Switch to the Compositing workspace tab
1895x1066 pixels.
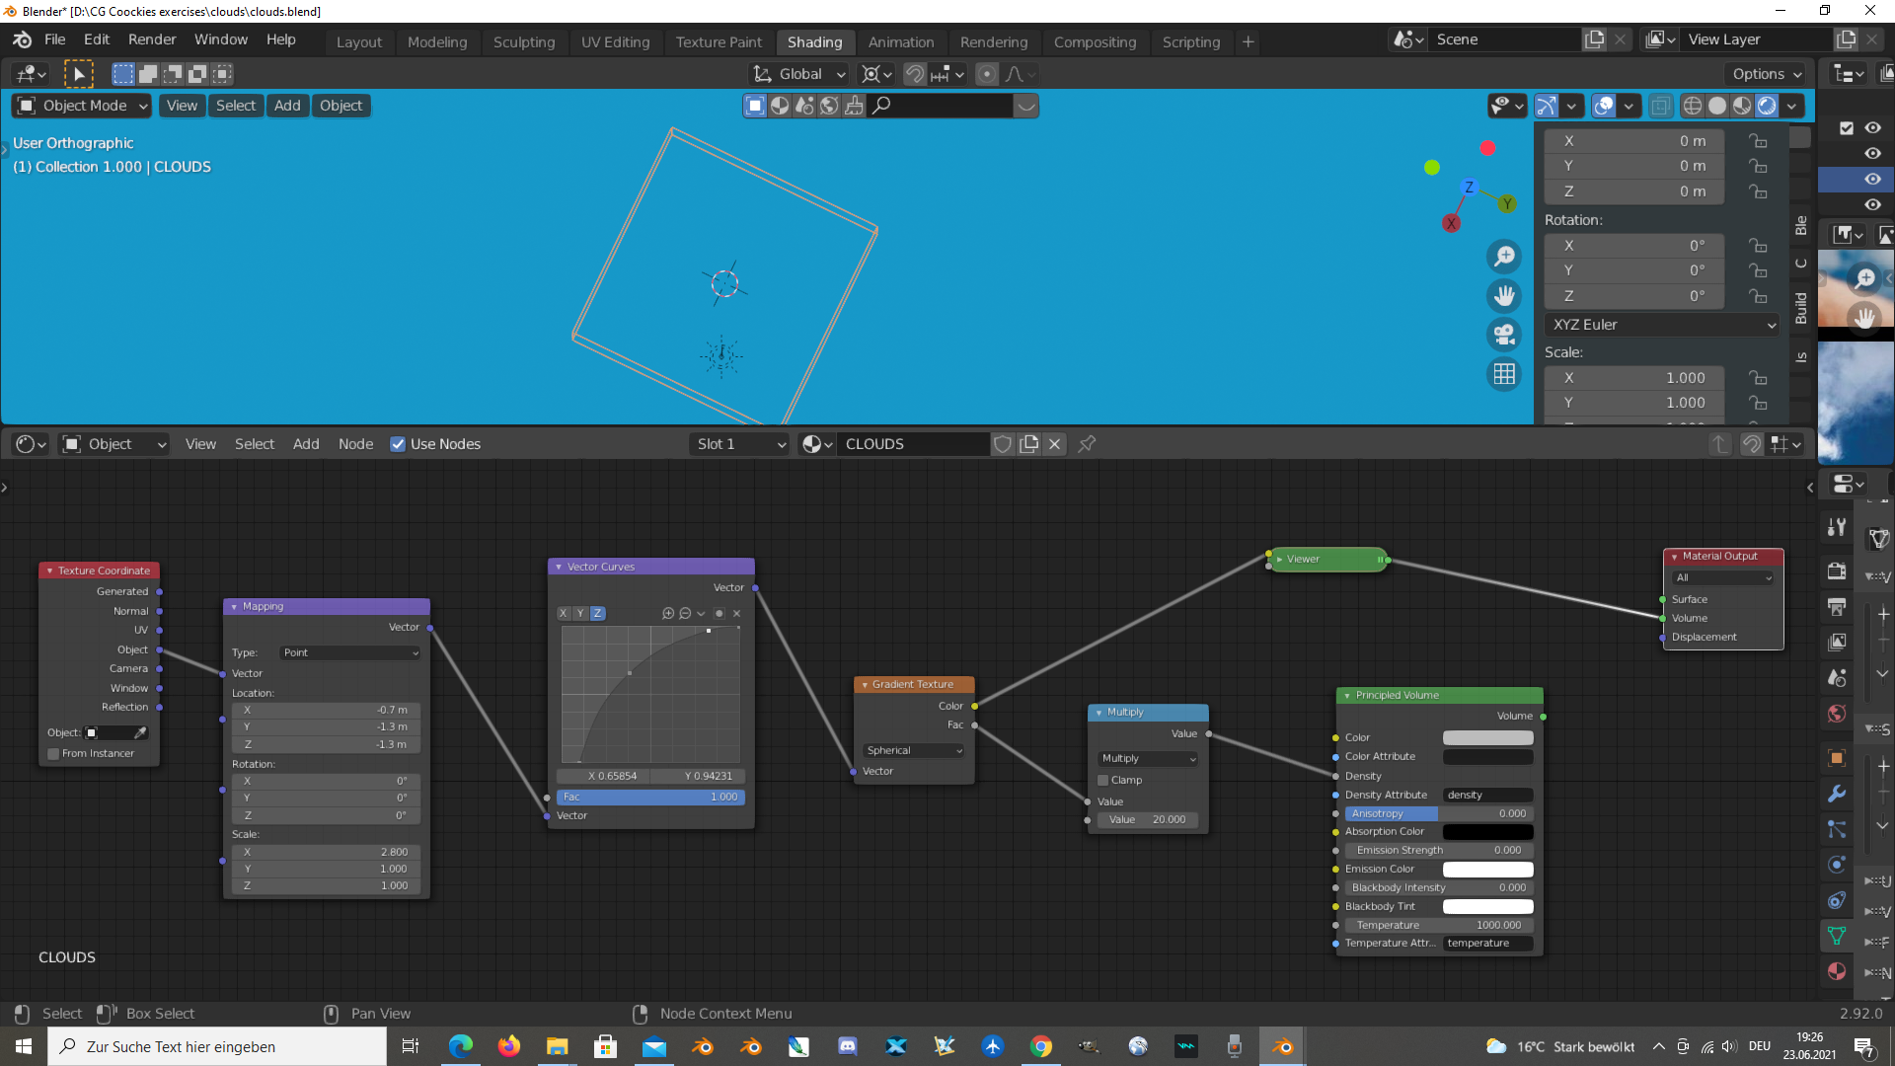[x=1095, y=41]
